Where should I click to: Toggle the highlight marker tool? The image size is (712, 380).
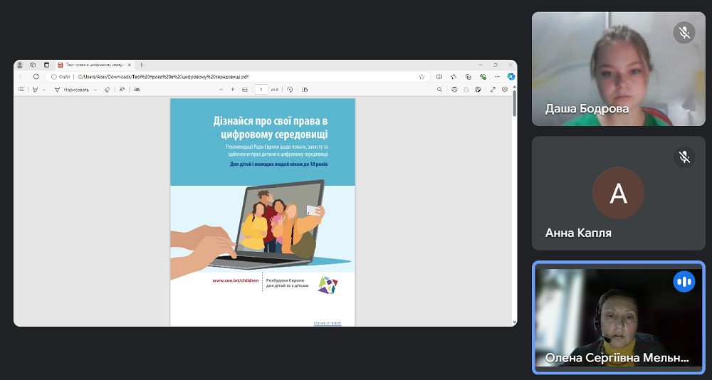pyautogui.click(x=35, y=90)
